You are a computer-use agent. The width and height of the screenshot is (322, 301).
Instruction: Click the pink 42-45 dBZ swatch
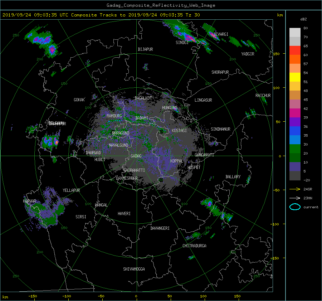[x=295, y=104]
